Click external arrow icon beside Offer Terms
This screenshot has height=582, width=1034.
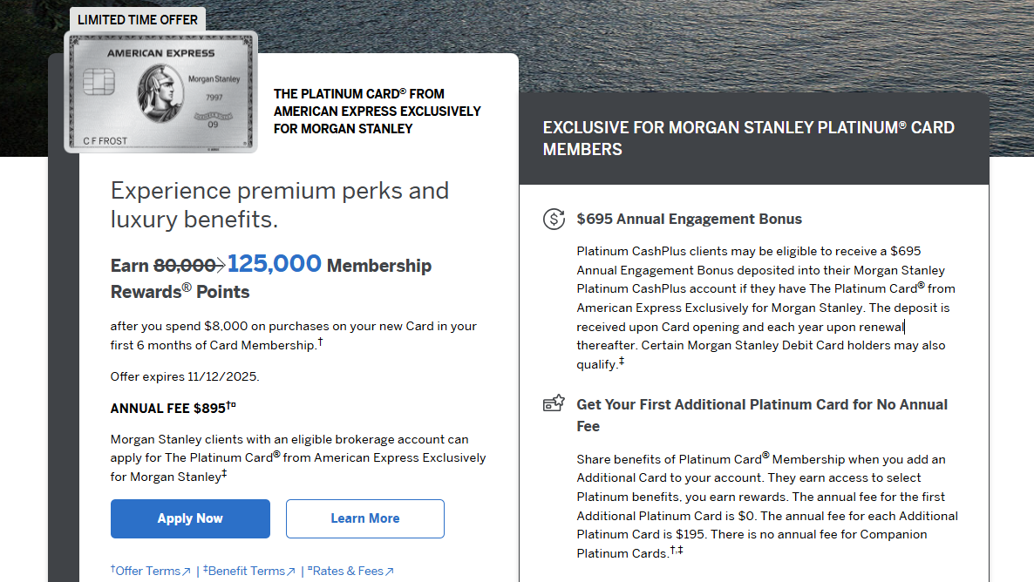pyautogui.click(x=187, y=572)
